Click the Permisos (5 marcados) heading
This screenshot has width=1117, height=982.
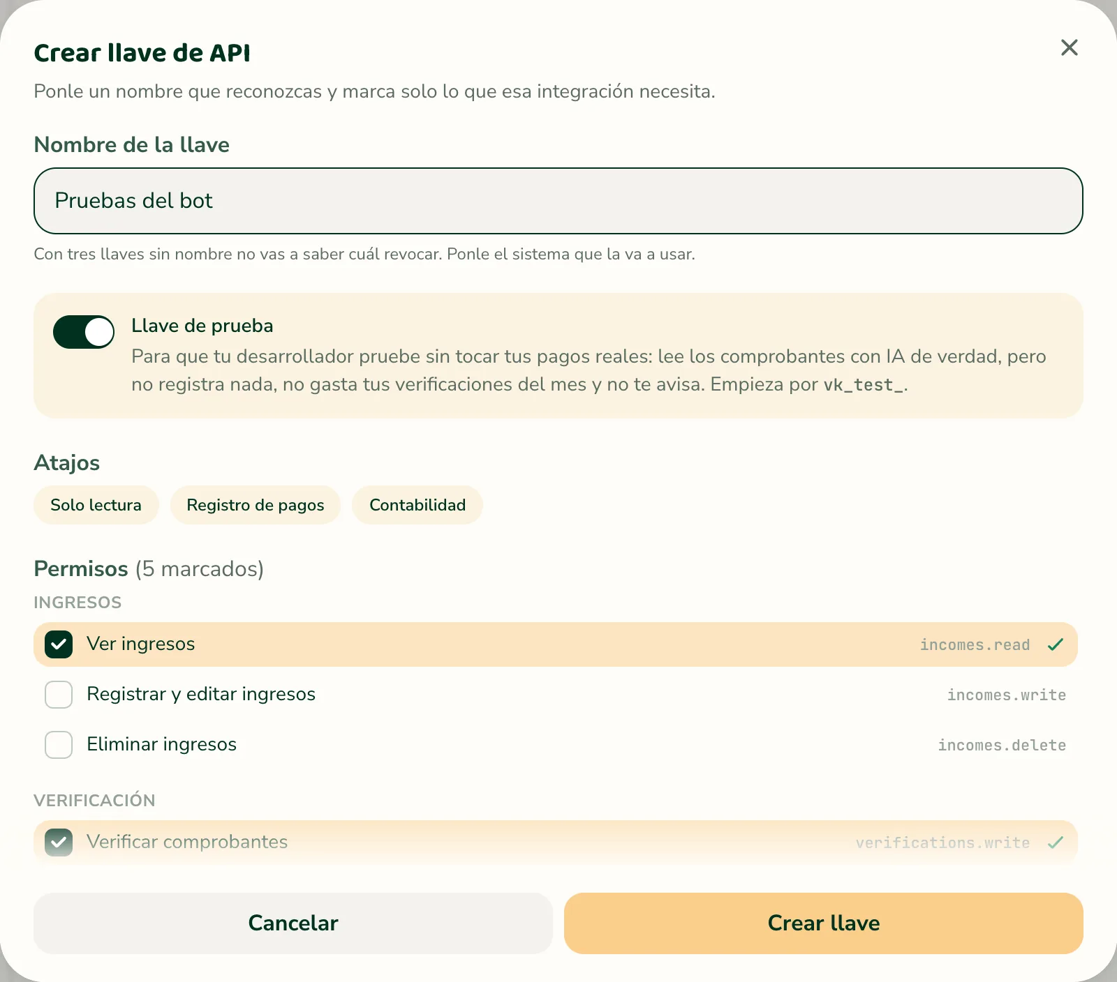(x=149, y=569)
